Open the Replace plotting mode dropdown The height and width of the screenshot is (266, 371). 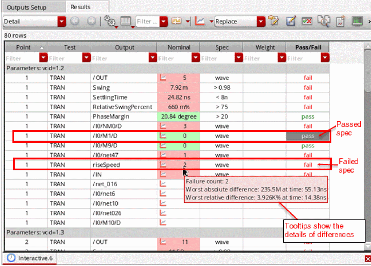point(260,22)
